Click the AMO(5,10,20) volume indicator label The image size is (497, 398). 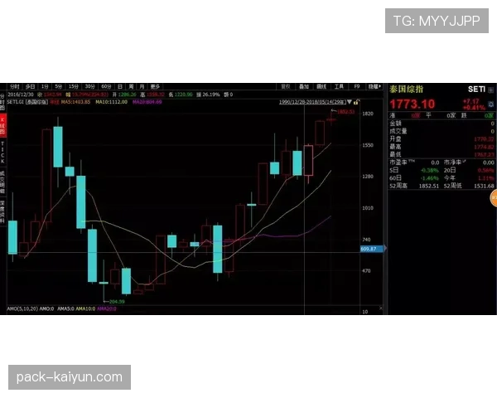point(19,308)
